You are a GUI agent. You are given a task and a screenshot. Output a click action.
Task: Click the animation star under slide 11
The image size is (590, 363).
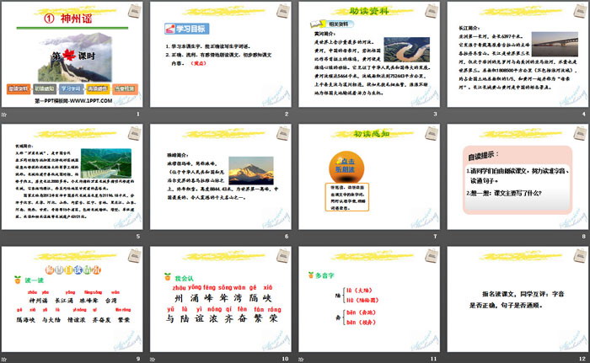click(301, 360)
